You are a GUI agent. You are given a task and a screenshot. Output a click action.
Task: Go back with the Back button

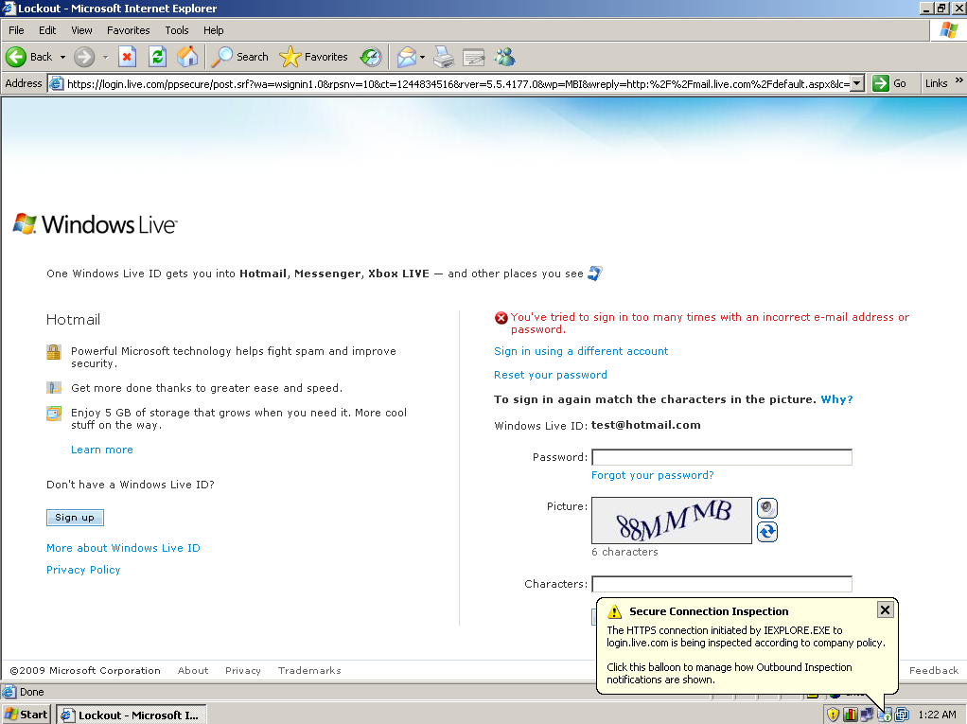(29, 57)
